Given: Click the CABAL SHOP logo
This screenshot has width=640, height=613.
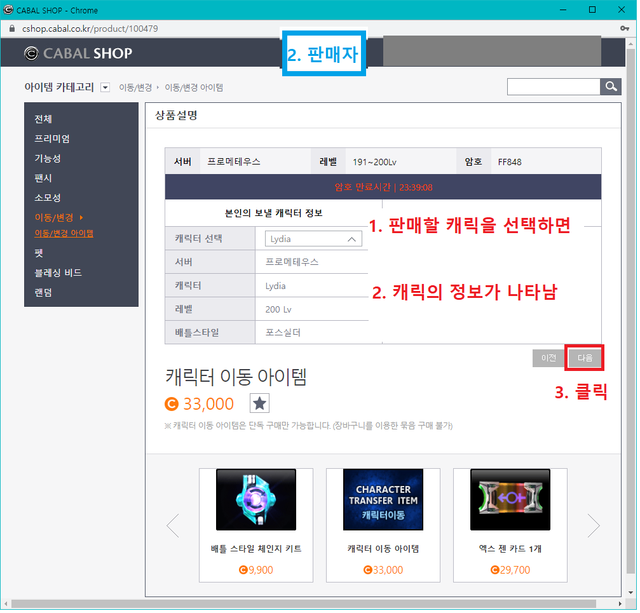Looking at the screenshot, I should [x=78, y=53].
